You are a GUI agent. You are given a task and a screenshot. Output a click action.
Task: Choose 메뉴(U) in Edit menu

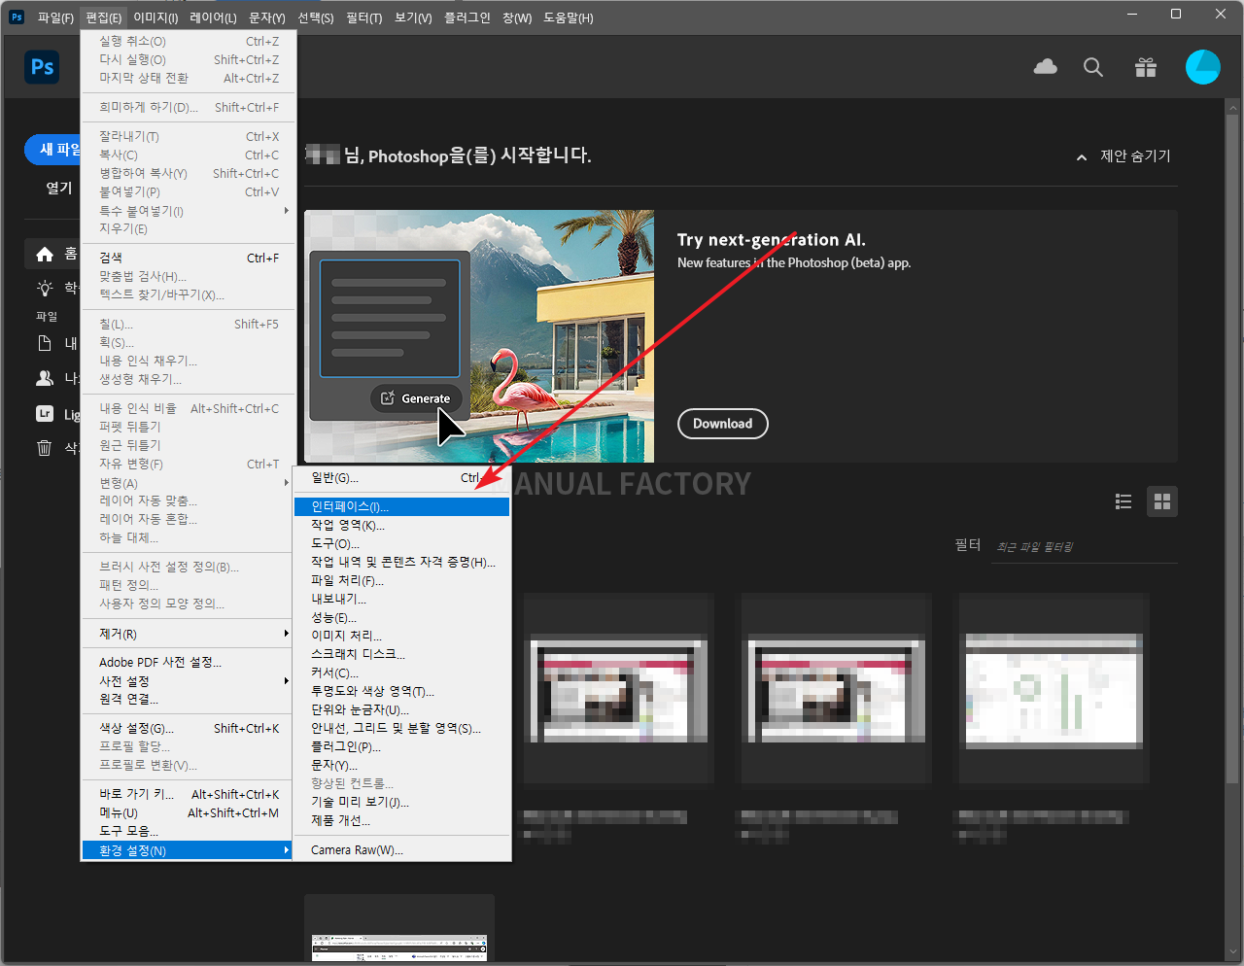(x=188, y=812)
